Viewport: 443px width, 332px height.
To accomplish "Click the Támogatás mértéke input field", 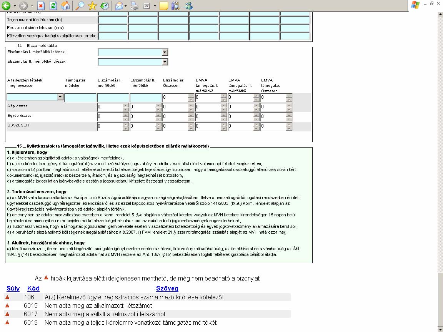I will (80, 98).
